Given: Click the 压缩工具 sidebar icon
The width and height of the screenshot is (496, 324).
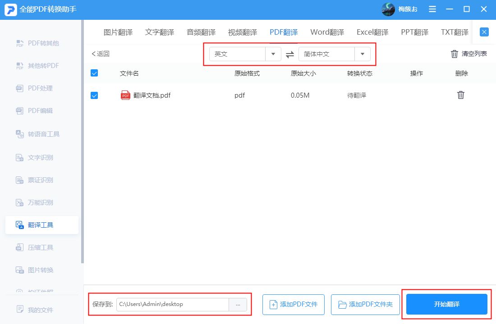Looking at the screenshot, I should tap(19, 247).
